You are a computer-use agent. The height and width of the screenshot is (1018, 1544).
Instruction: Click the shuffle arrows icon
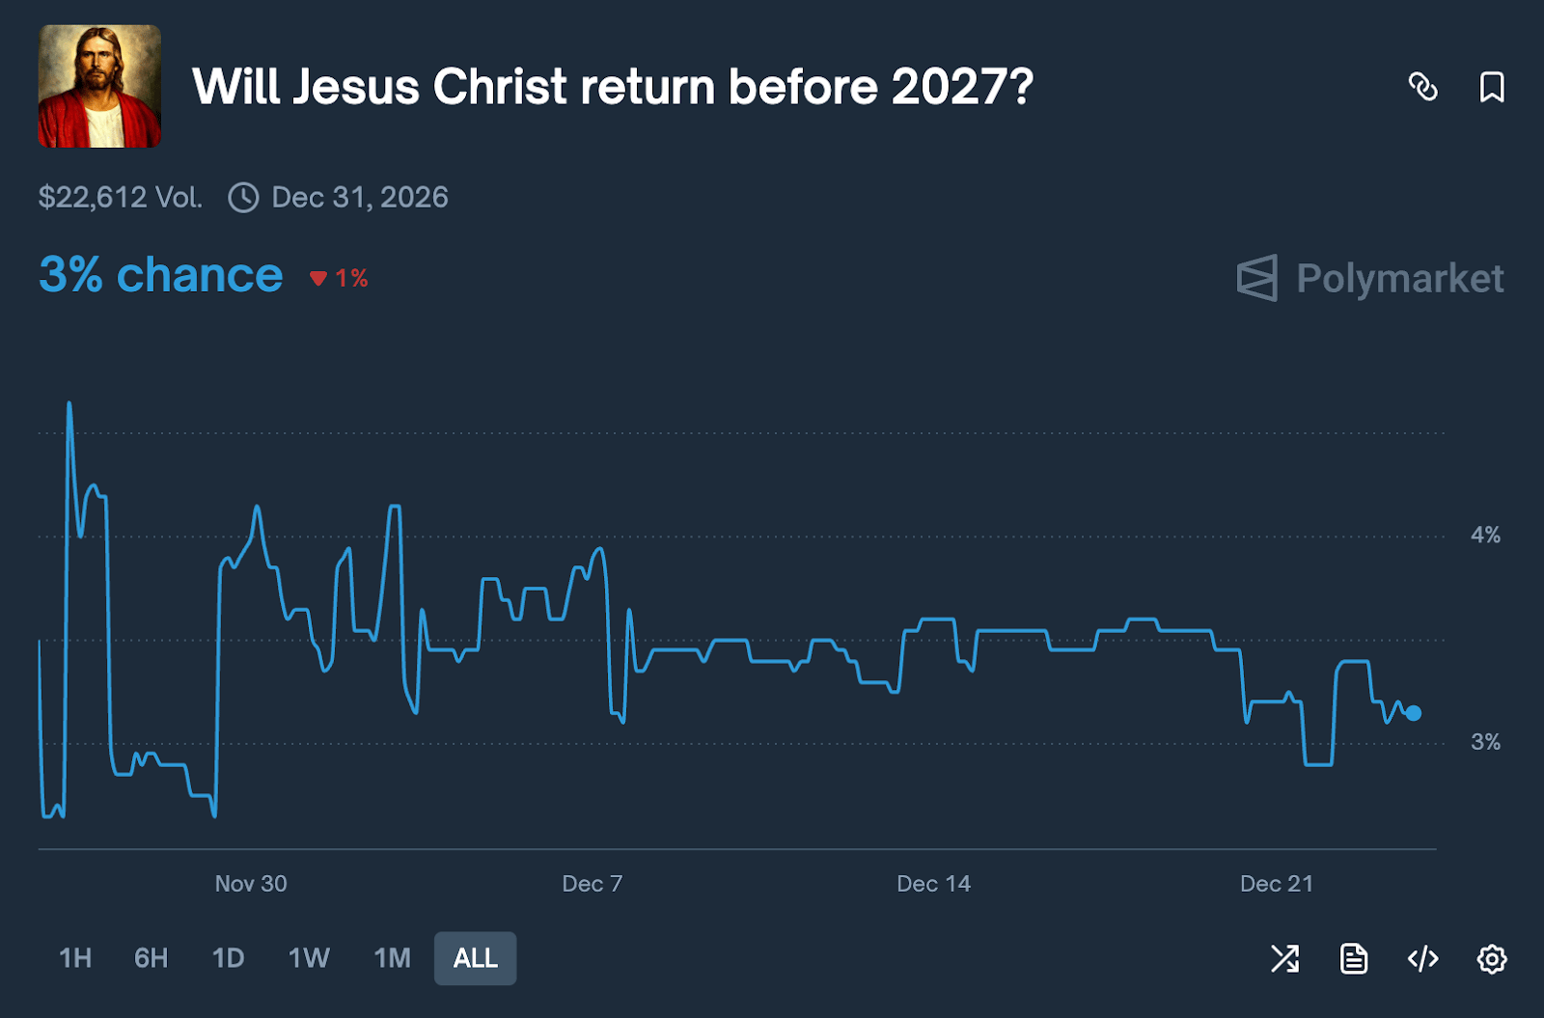pyautogui.click(x=1284, y=958)
